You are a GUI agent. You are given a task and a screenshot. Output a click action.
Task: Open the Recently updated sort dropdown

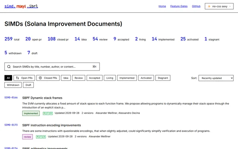click(x=216, y=78)
